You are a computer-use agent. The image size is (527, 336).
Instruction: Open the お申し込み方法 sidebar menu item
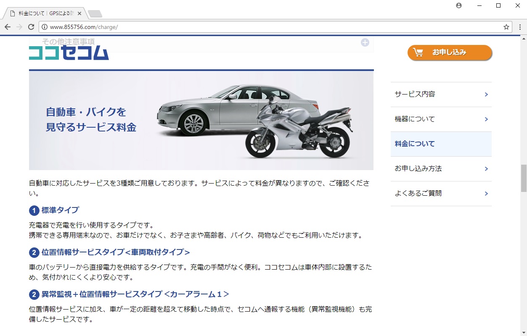click(441, 169)
